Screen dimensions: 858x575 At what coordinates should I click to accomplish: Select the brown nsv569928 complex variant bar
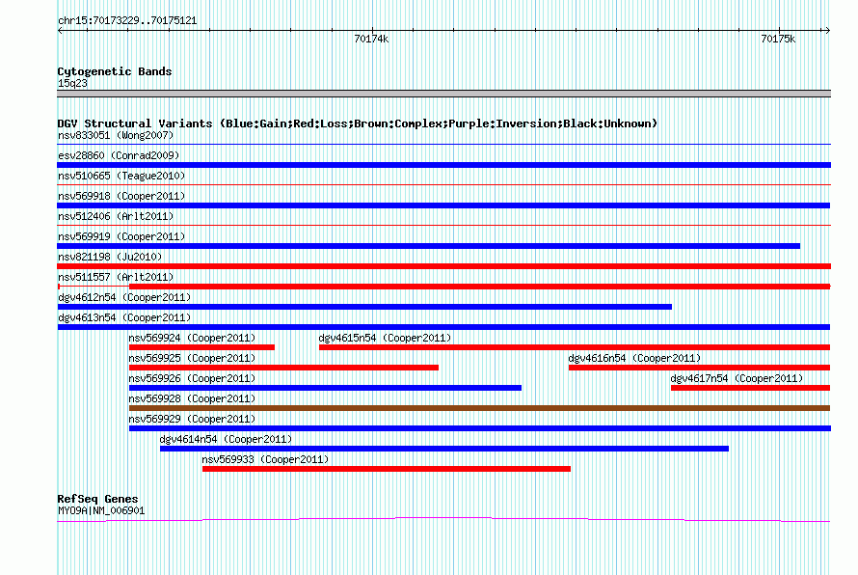tap(479, 408)
